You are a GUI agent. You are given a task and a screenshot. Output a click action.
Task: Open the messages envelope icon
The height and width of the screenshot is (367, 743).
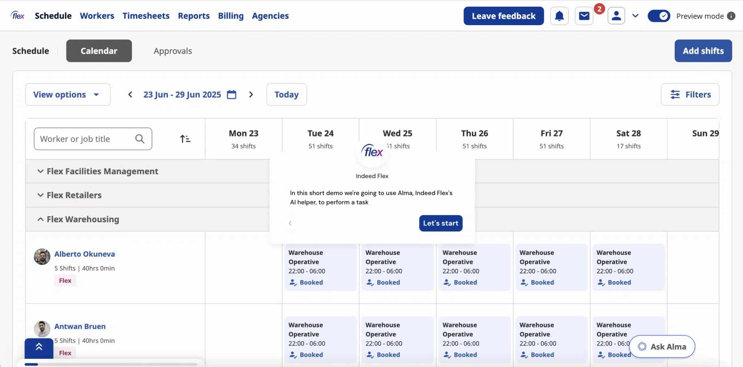pyautogui.click(x=584, y=16)
